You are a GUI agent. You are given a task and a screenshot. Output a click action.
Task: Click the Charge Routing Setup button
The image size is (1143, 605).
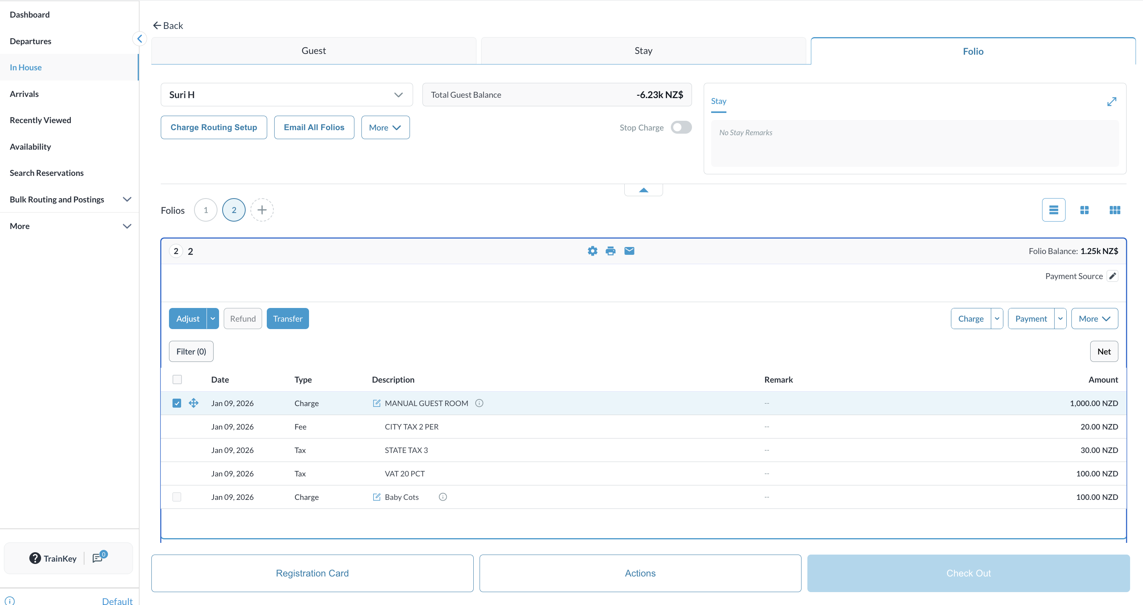tap(214, 128)
